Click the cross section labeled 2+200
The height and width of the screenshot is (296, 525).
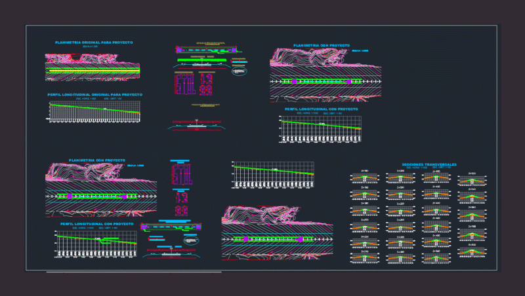coord(365,226)
